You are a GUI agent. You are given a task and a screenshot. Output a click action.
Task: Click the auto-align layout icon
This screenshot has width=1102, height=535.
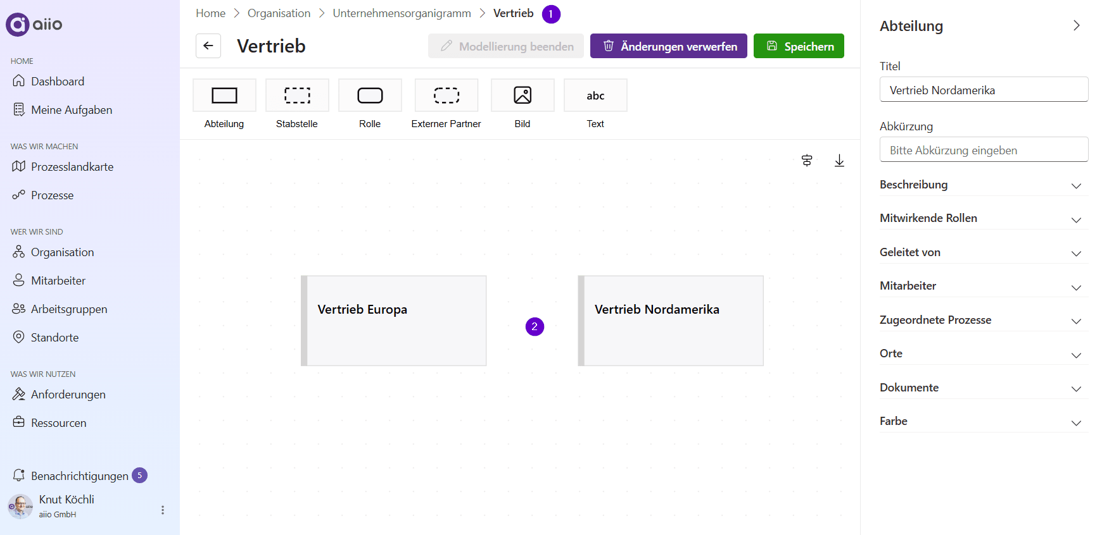[x=807, y=161]
